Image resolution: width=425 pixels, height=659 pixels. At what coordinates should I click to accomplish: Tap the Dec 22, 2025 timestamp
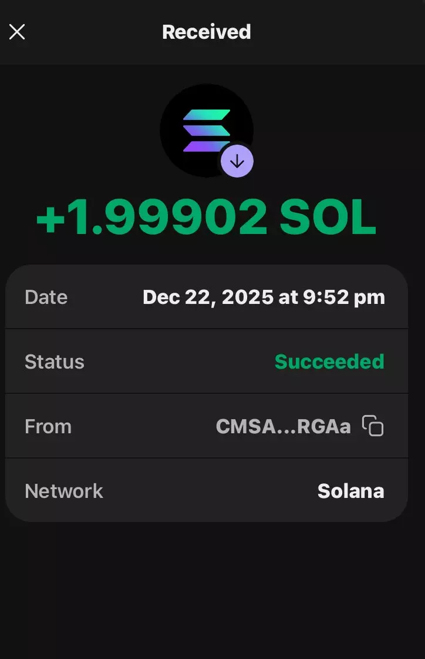(264, 297)
